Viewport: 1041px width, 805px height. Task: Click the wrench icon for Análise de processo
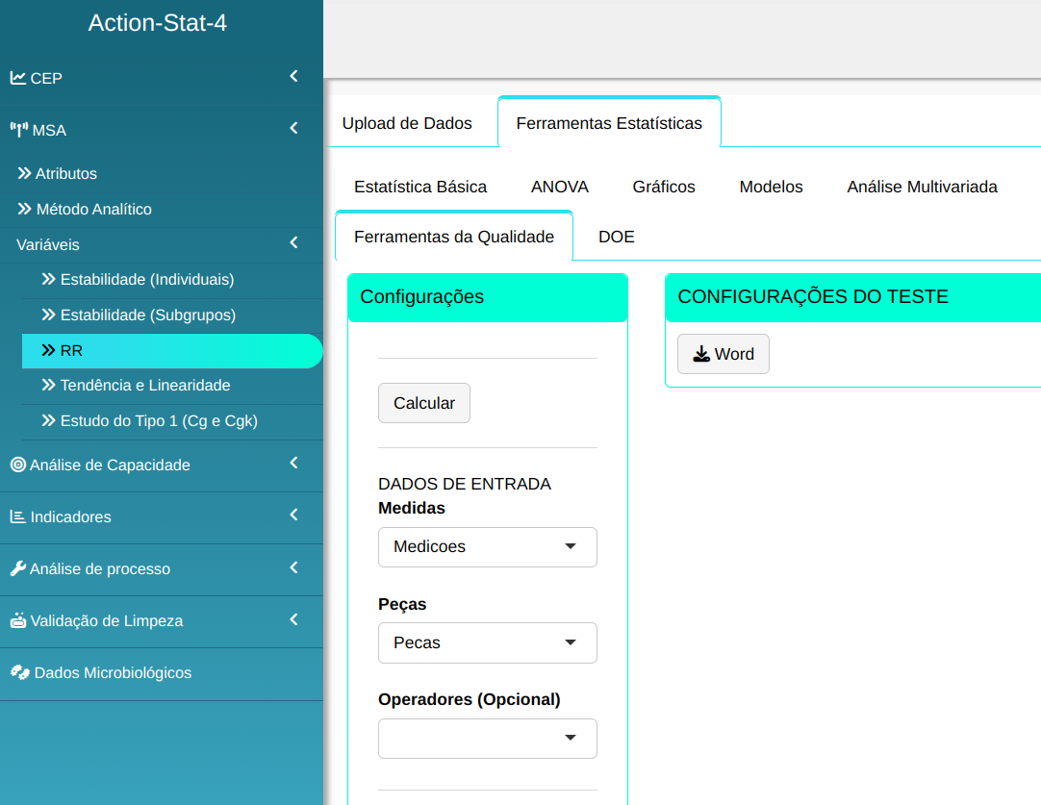[18, 568]
